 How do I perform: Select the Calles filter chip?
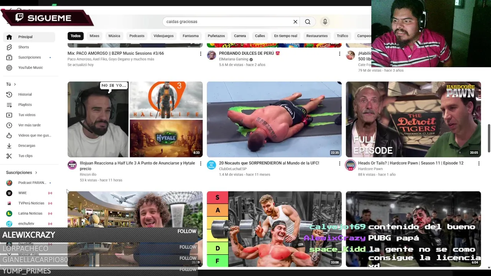(x=260, y=36)
